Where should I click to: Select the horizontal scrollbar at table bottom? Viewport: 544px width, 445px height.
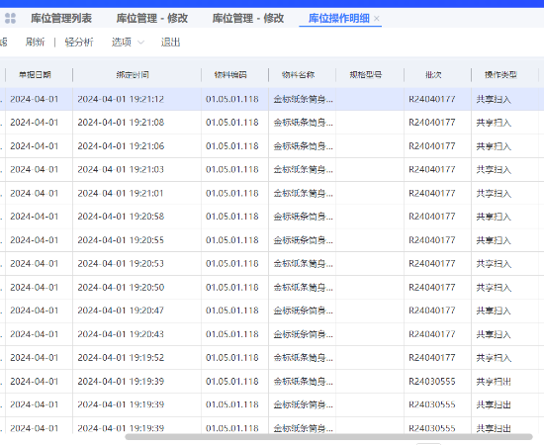pos(328,437)
